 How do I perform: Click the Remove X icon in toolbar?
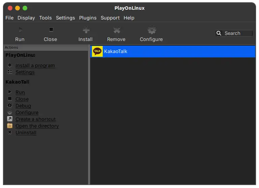click(117, 30)
